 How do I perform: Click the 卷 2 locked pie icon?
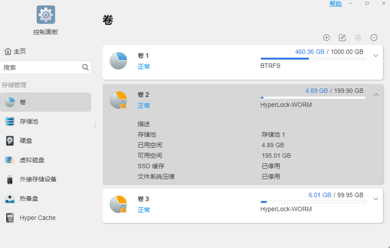pos(118,100)
